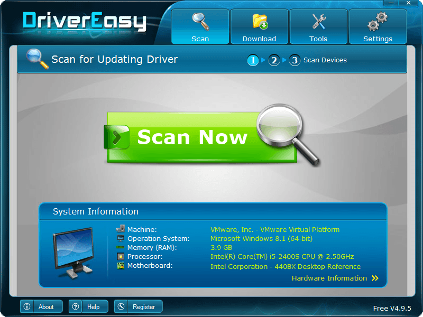The width and height of the screenshot is (423, 317).
Task: Click the Machine icon in System Information
Action: [121, 229]
